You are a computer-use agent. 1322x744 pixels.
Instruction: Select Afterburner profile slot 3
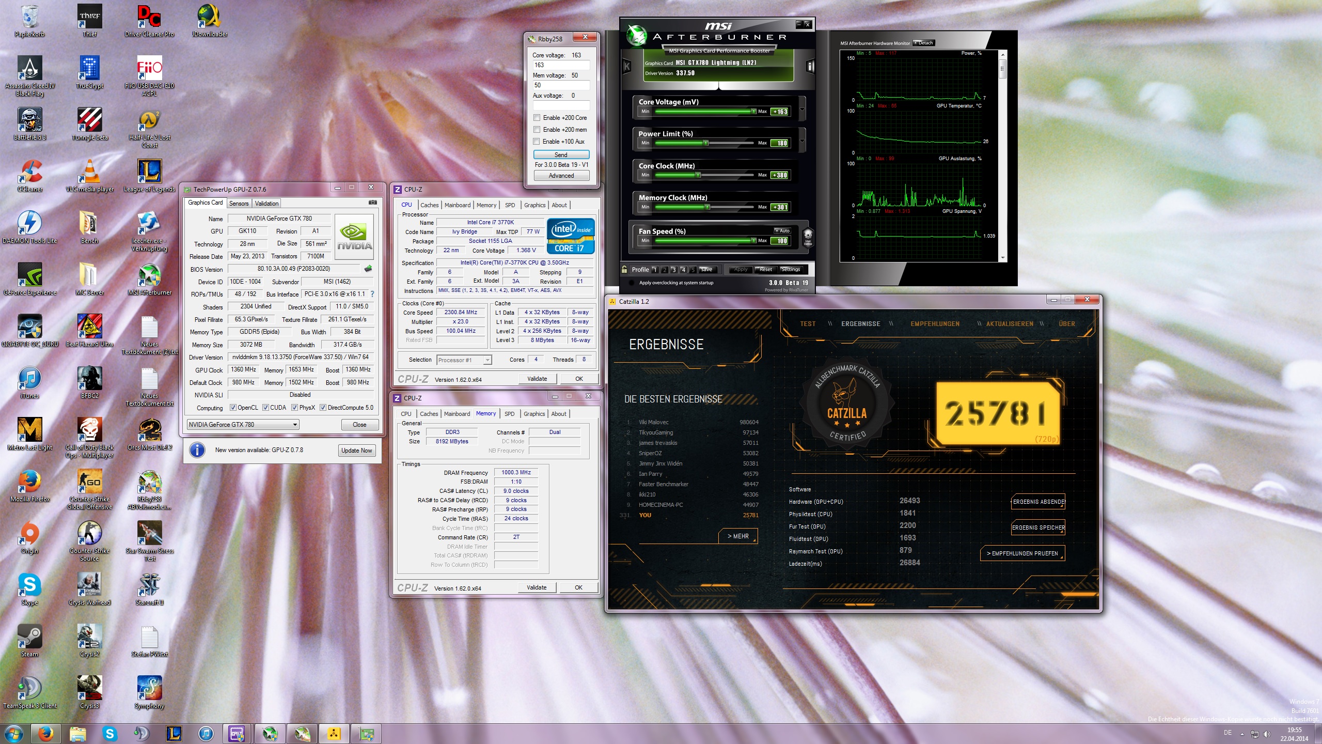[x=674, y=270]
